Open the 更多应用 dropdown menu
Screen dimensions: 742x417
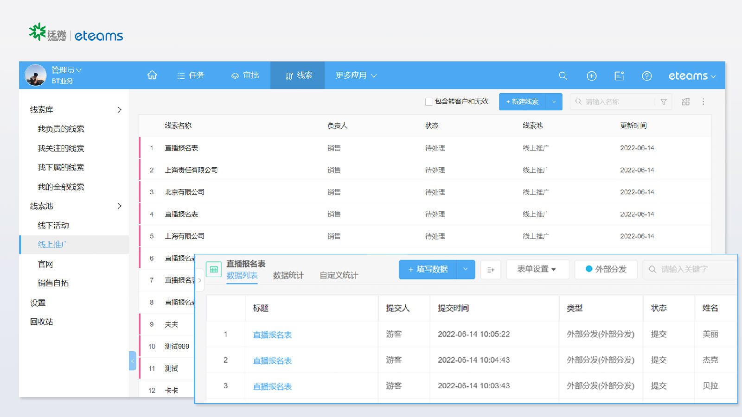[x=356, y=75]
